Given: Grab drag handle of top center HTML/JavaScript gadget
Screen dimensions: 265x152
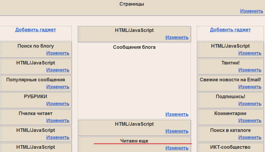Looking at the screenshot, I should pyautogui.click(x=79, y=34).
